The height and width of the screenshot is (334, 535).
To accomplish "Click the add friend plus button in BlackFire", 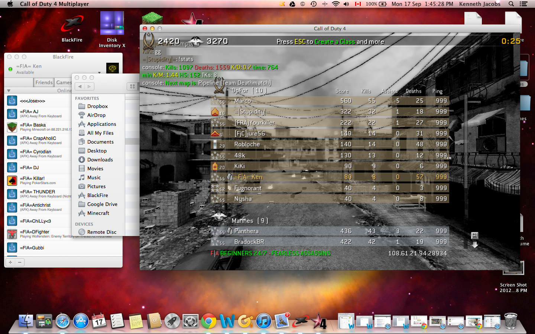I will [x=10, y=262].
